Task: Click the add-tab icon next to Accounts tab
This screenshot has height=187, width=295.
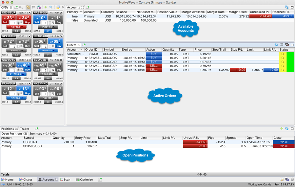Action: click(x=88, y=7)
